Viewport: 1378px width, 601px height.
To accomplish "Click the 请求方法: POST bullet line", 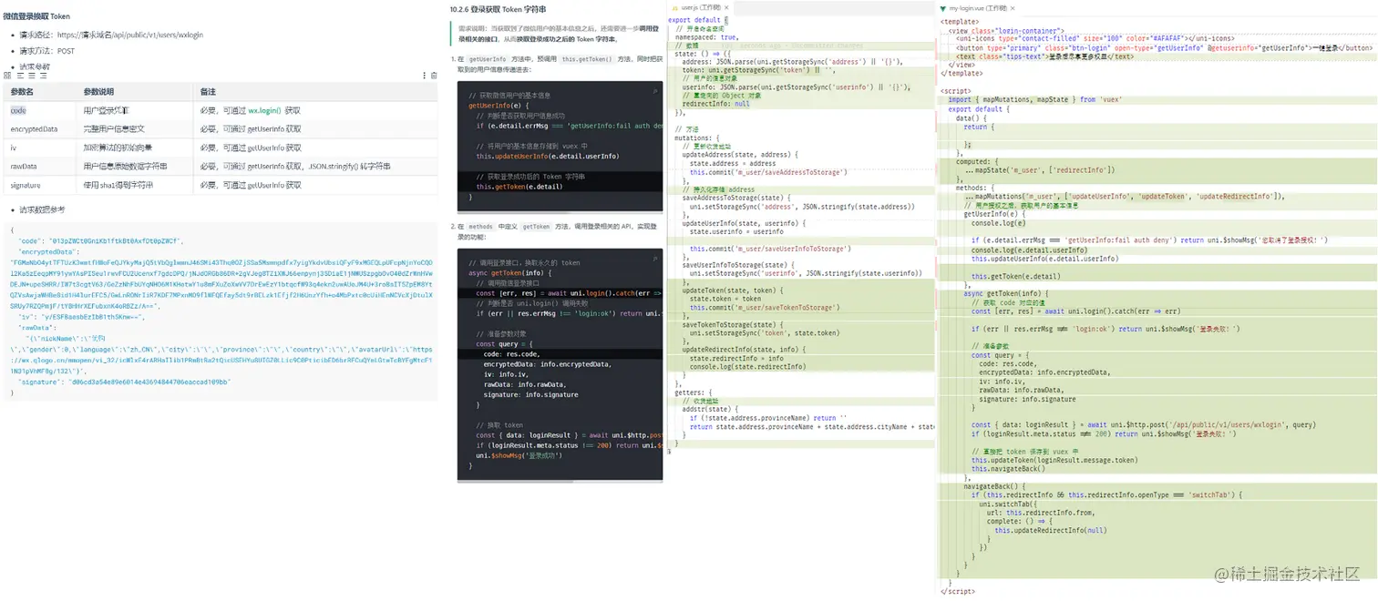I will 47,51.
